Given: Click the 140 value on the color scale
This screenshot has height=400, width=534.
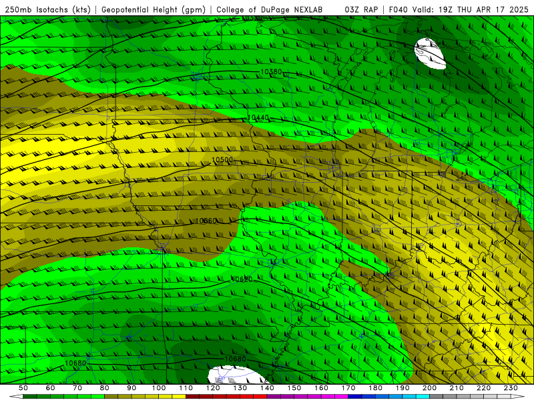Looking at the screenshot, I should [267, 388].
